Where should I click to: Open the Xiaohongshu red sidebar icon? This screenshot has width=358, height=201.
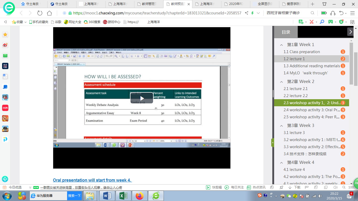5,108
